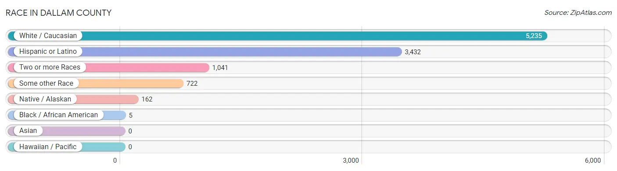Image resolution: width=617 pixels, height=171 pixels.
Task: Click the 1,041 value label
Action: click(x=220, y=68)
